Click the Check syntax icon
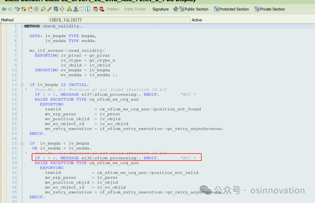This screenshot has width=315, height=203. [x=43, y=9]
